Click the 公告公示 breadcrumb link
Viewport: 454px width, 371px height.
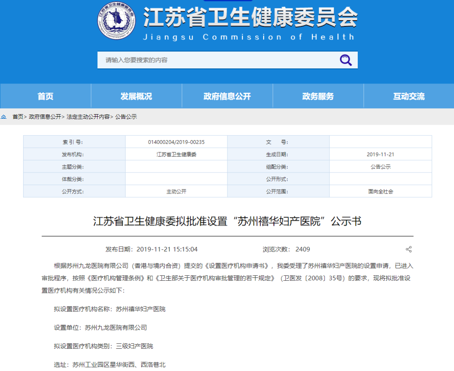tap(126, 117)
